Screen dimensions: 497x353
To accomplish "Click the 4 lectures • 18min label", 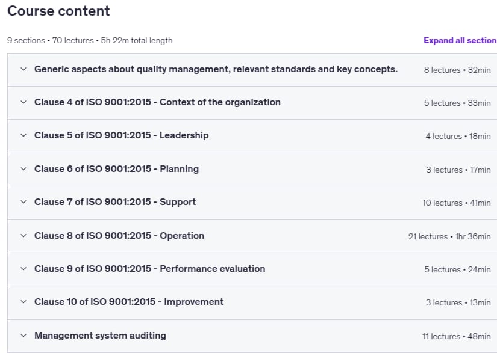I will tap(458, 137).
